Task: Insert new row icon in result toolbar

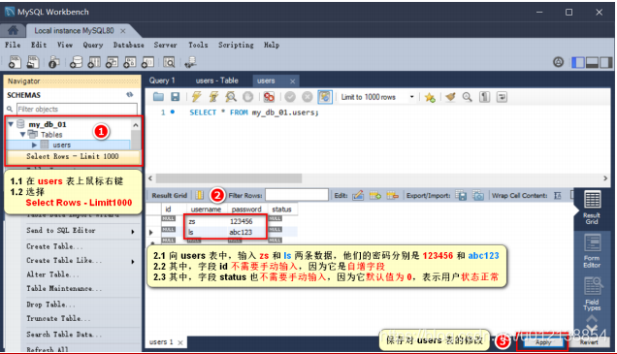Action: (375, 196)
